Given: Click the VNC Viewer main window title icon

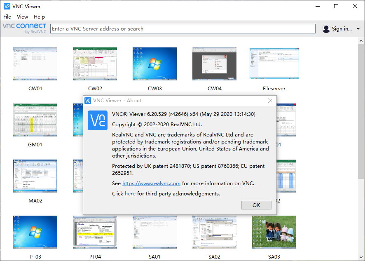Looking at the screenshot, I should coord(7,6).
